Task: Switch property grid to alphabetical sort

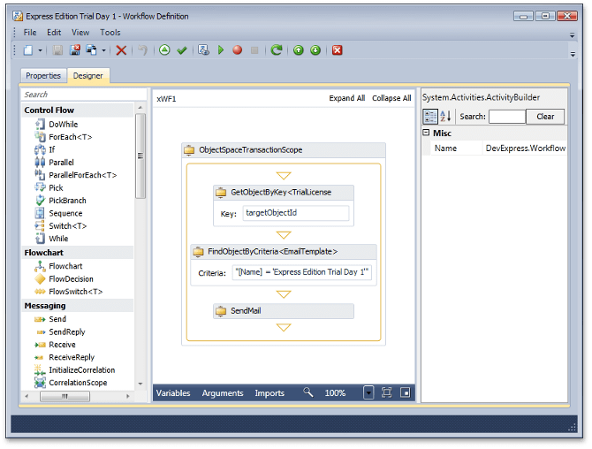Action: [x=445, y=117]
